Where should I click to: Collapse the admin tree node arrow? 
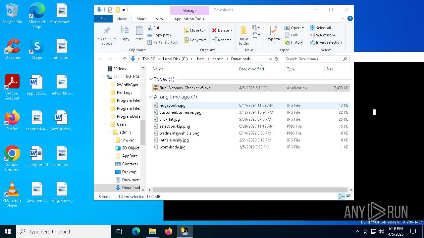click(108, 132)
